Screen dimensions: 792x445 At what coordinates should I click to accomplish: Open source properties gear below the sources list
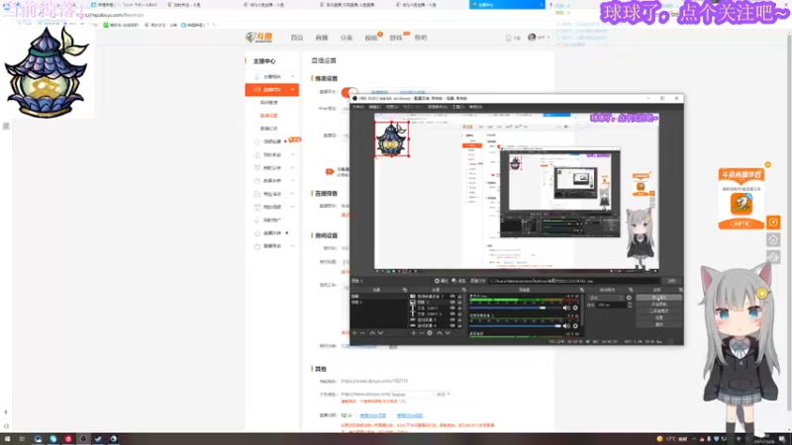430,333
